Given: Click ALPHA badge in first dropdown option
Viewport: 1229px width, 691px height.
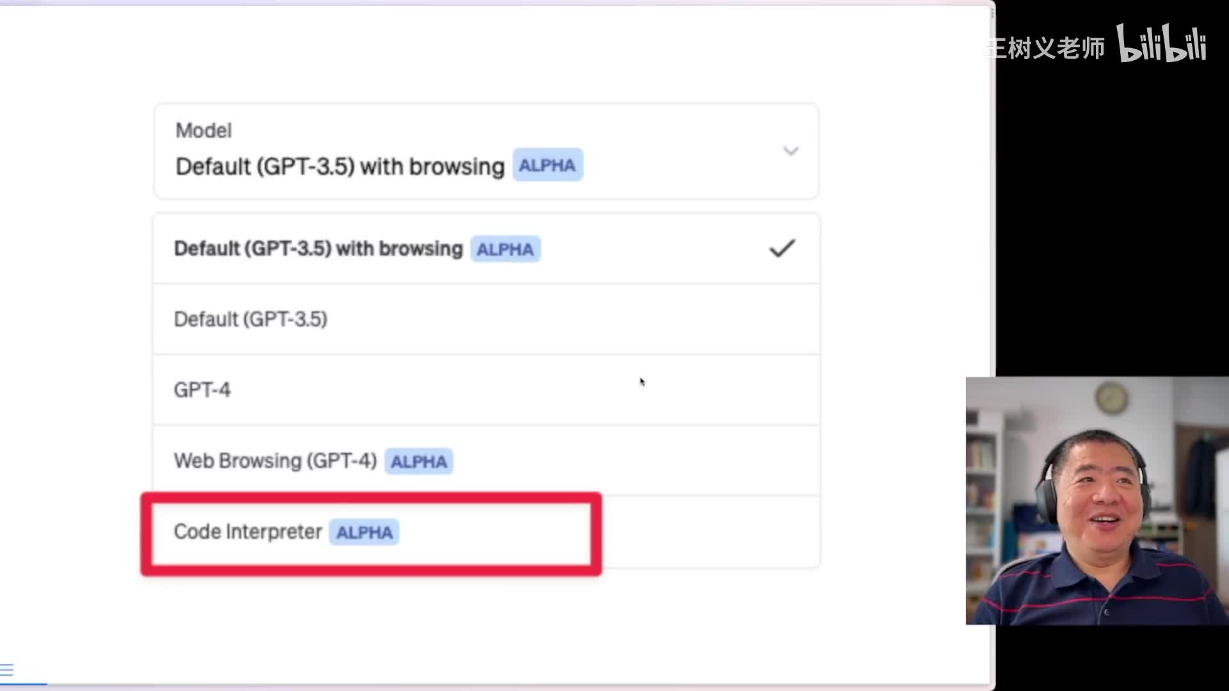Looking at the screenshot, I should click(x=505, y=249).
